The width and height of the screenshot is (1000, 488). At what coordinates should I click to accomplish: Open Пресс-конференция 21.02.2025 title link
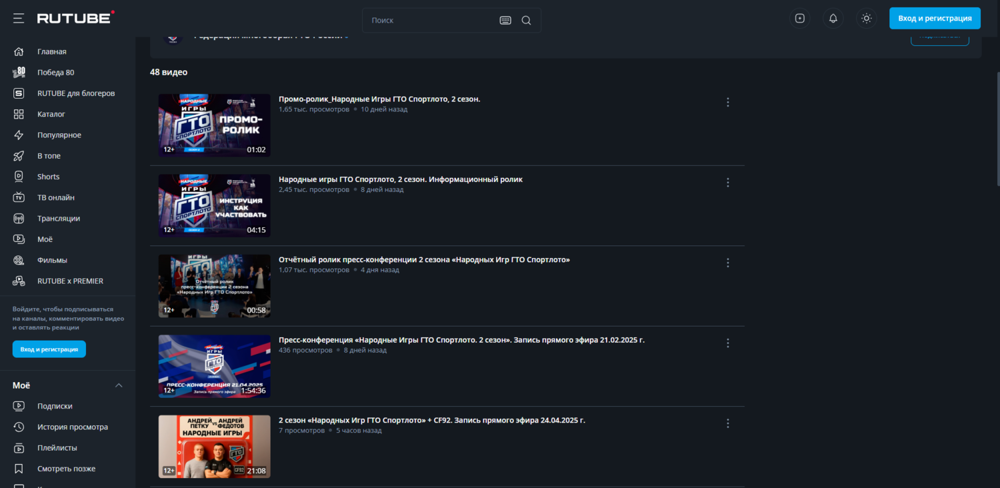point(461,340)
